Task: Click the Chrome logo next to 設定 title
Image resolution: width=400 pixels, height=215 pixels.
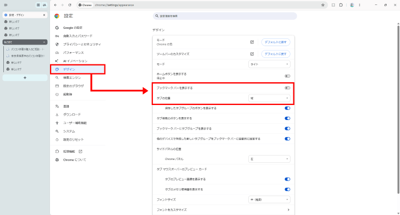Action: pos(57,16)
